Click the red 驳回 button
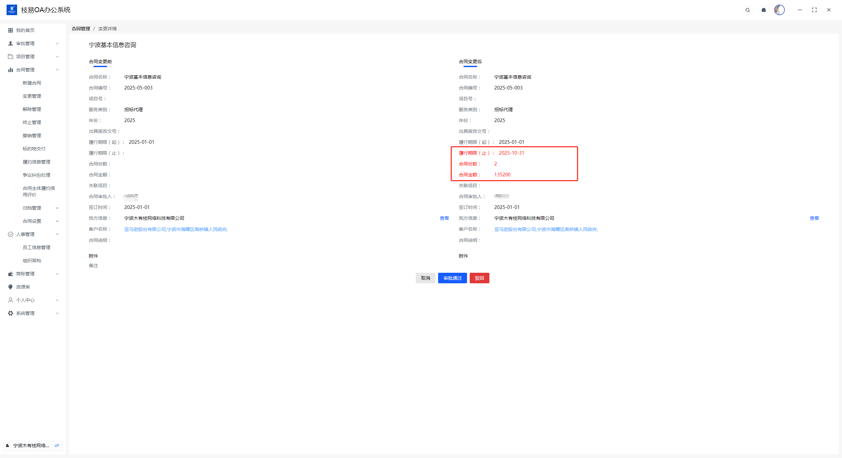The image size is (842, 458). coord(479,278)
